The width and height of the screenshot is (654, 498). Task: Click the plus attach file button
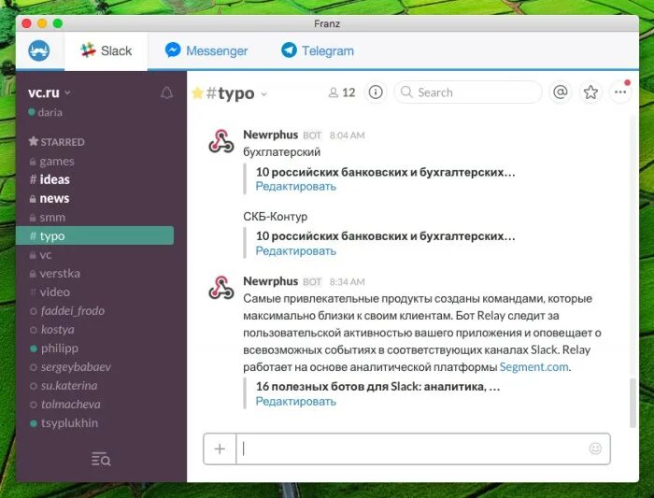tap(220, 448)
